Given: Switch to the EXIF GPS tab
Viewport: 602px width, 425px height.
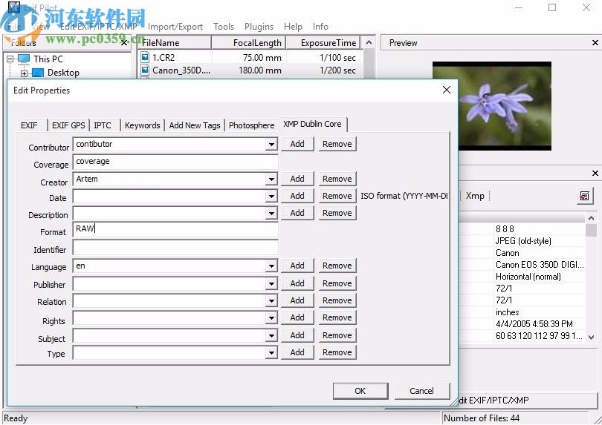Looking at the screenshot, I should pos(68,125).
